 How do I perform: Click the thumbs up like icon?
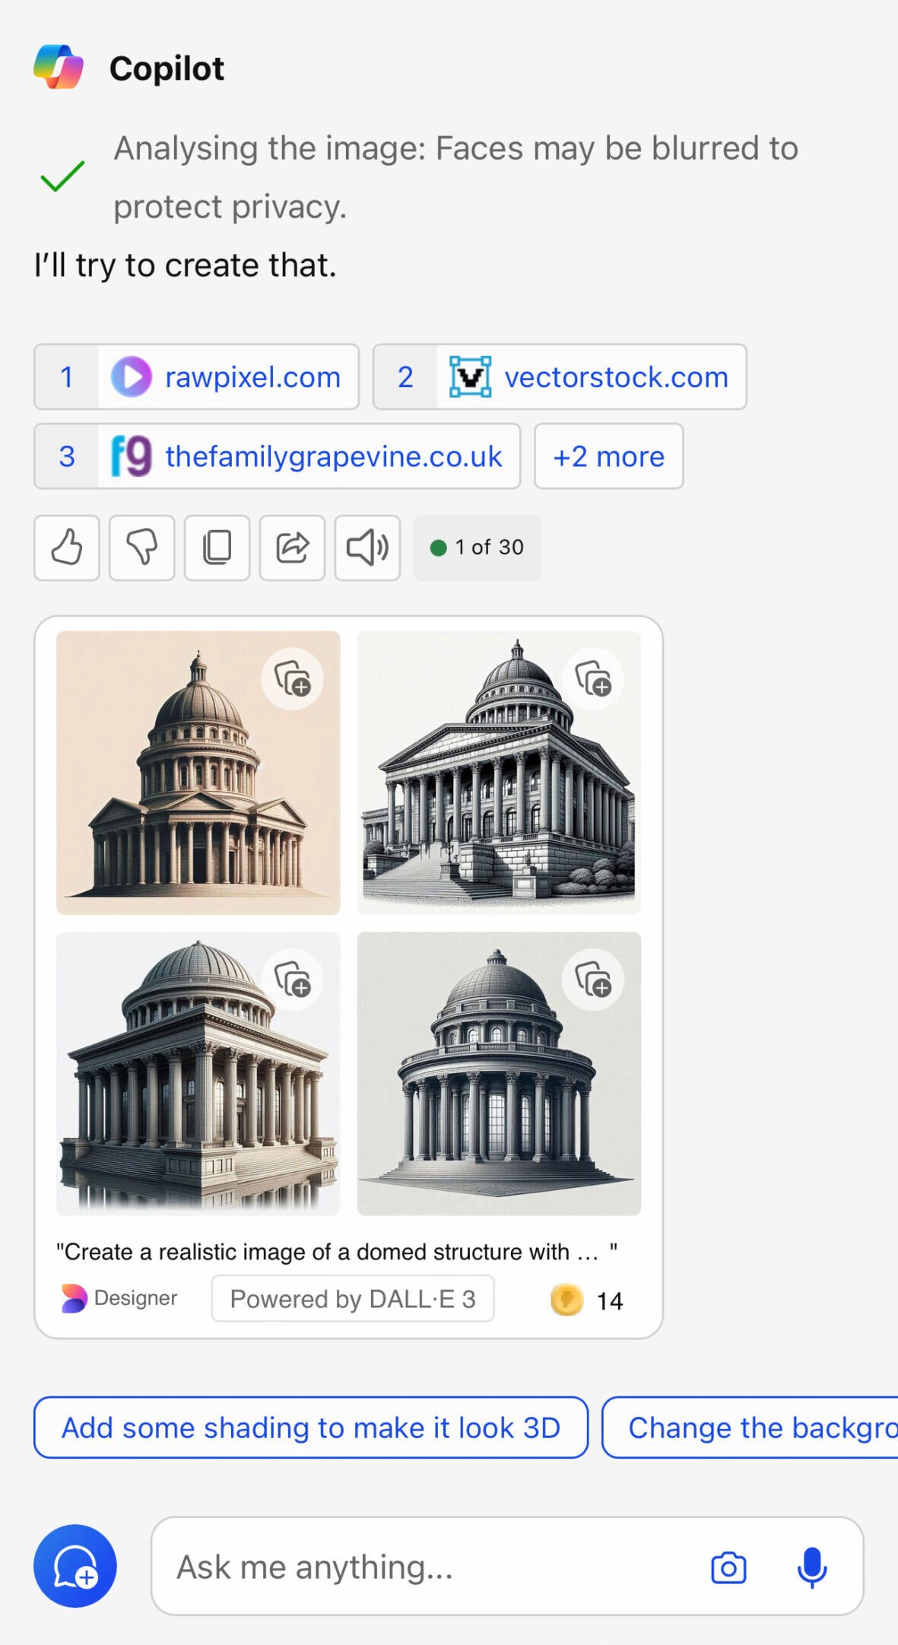67,548
